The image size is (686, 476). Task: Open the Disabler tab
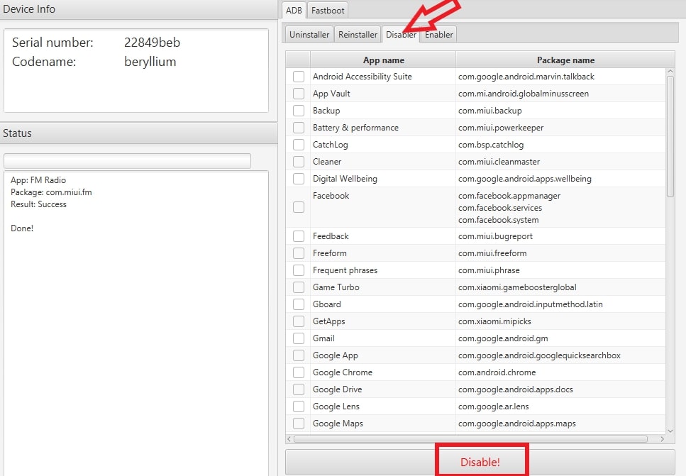point(401,35)
